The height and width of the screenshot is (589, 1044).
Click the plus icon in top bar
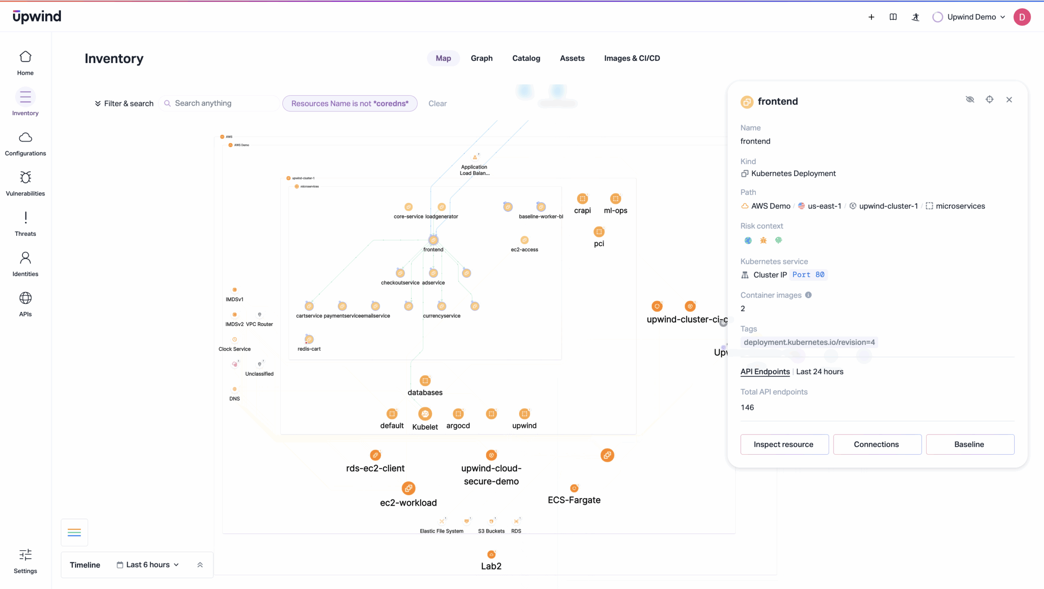click(871, 17)
